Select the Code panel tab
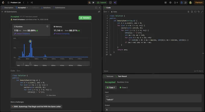The height and width of the screenshot is (112, 205). coord(107,8)
